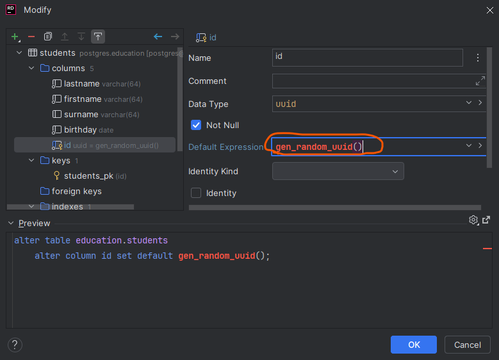Image resolution: width=499 pixels, height=360 pixels.
Task: Click the tree panel horizontal scrollbar
Action: click(x=70, y=207)
